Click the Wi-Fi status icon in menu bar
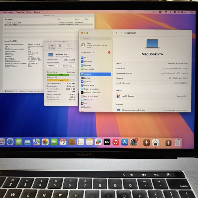The width and height of the screenshot is (198, 198). pos(166,12)
